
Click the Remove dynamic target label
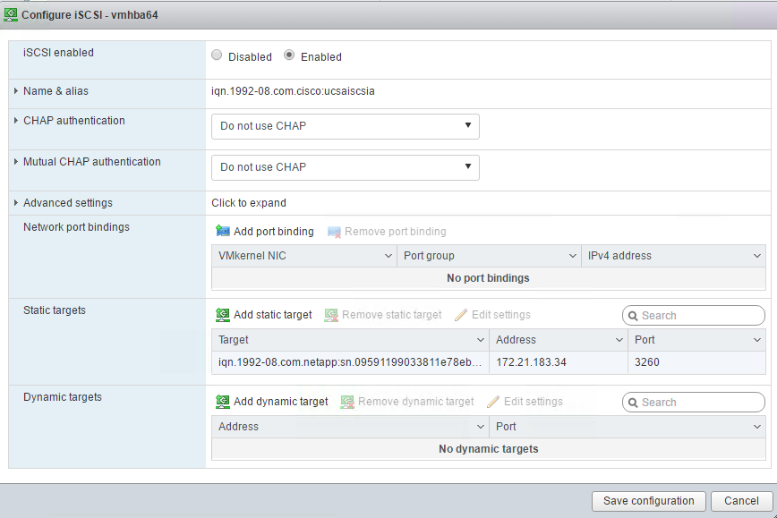point(415,402)
